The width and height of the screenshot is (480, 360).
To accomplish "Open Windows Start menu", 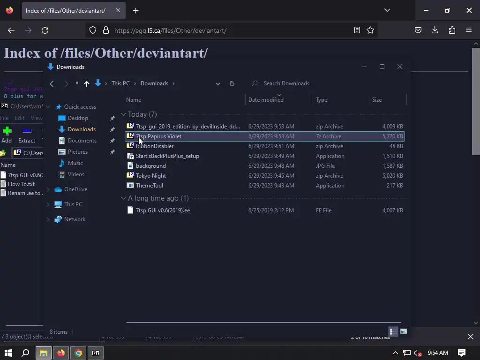I will (8, 353).
